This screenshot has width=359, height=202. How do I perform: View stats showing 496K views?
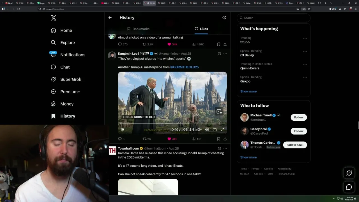coord(198,44)
